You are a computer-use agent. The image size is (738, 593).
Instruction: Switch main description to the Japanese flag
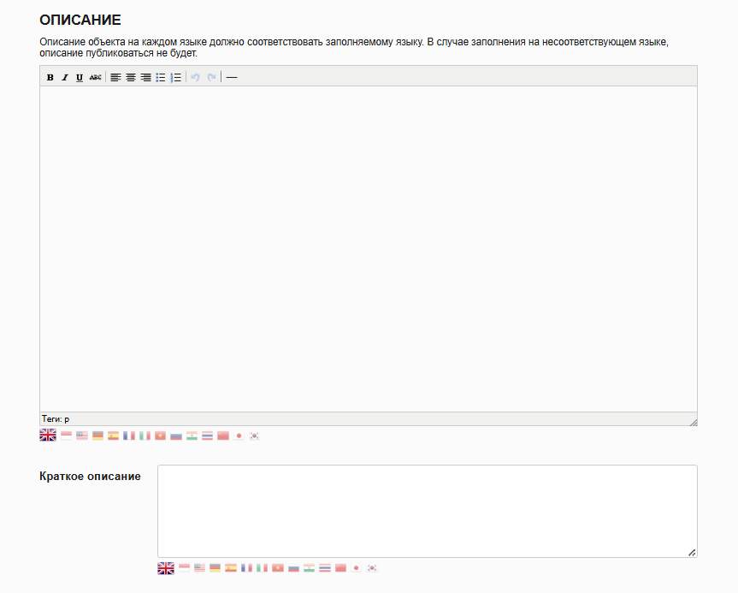point(239,436)
